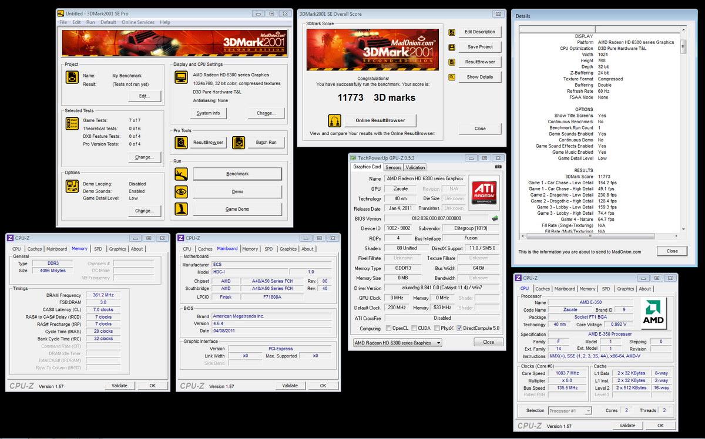Select the Caches tab in CPU-Z Mainboard window

point(205,249)
